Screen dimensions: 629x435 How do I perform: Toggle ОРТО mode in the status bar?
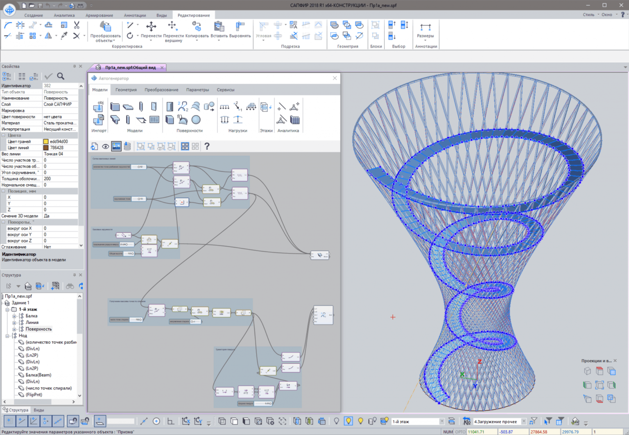pyautogui.click(x=460, y=431)
